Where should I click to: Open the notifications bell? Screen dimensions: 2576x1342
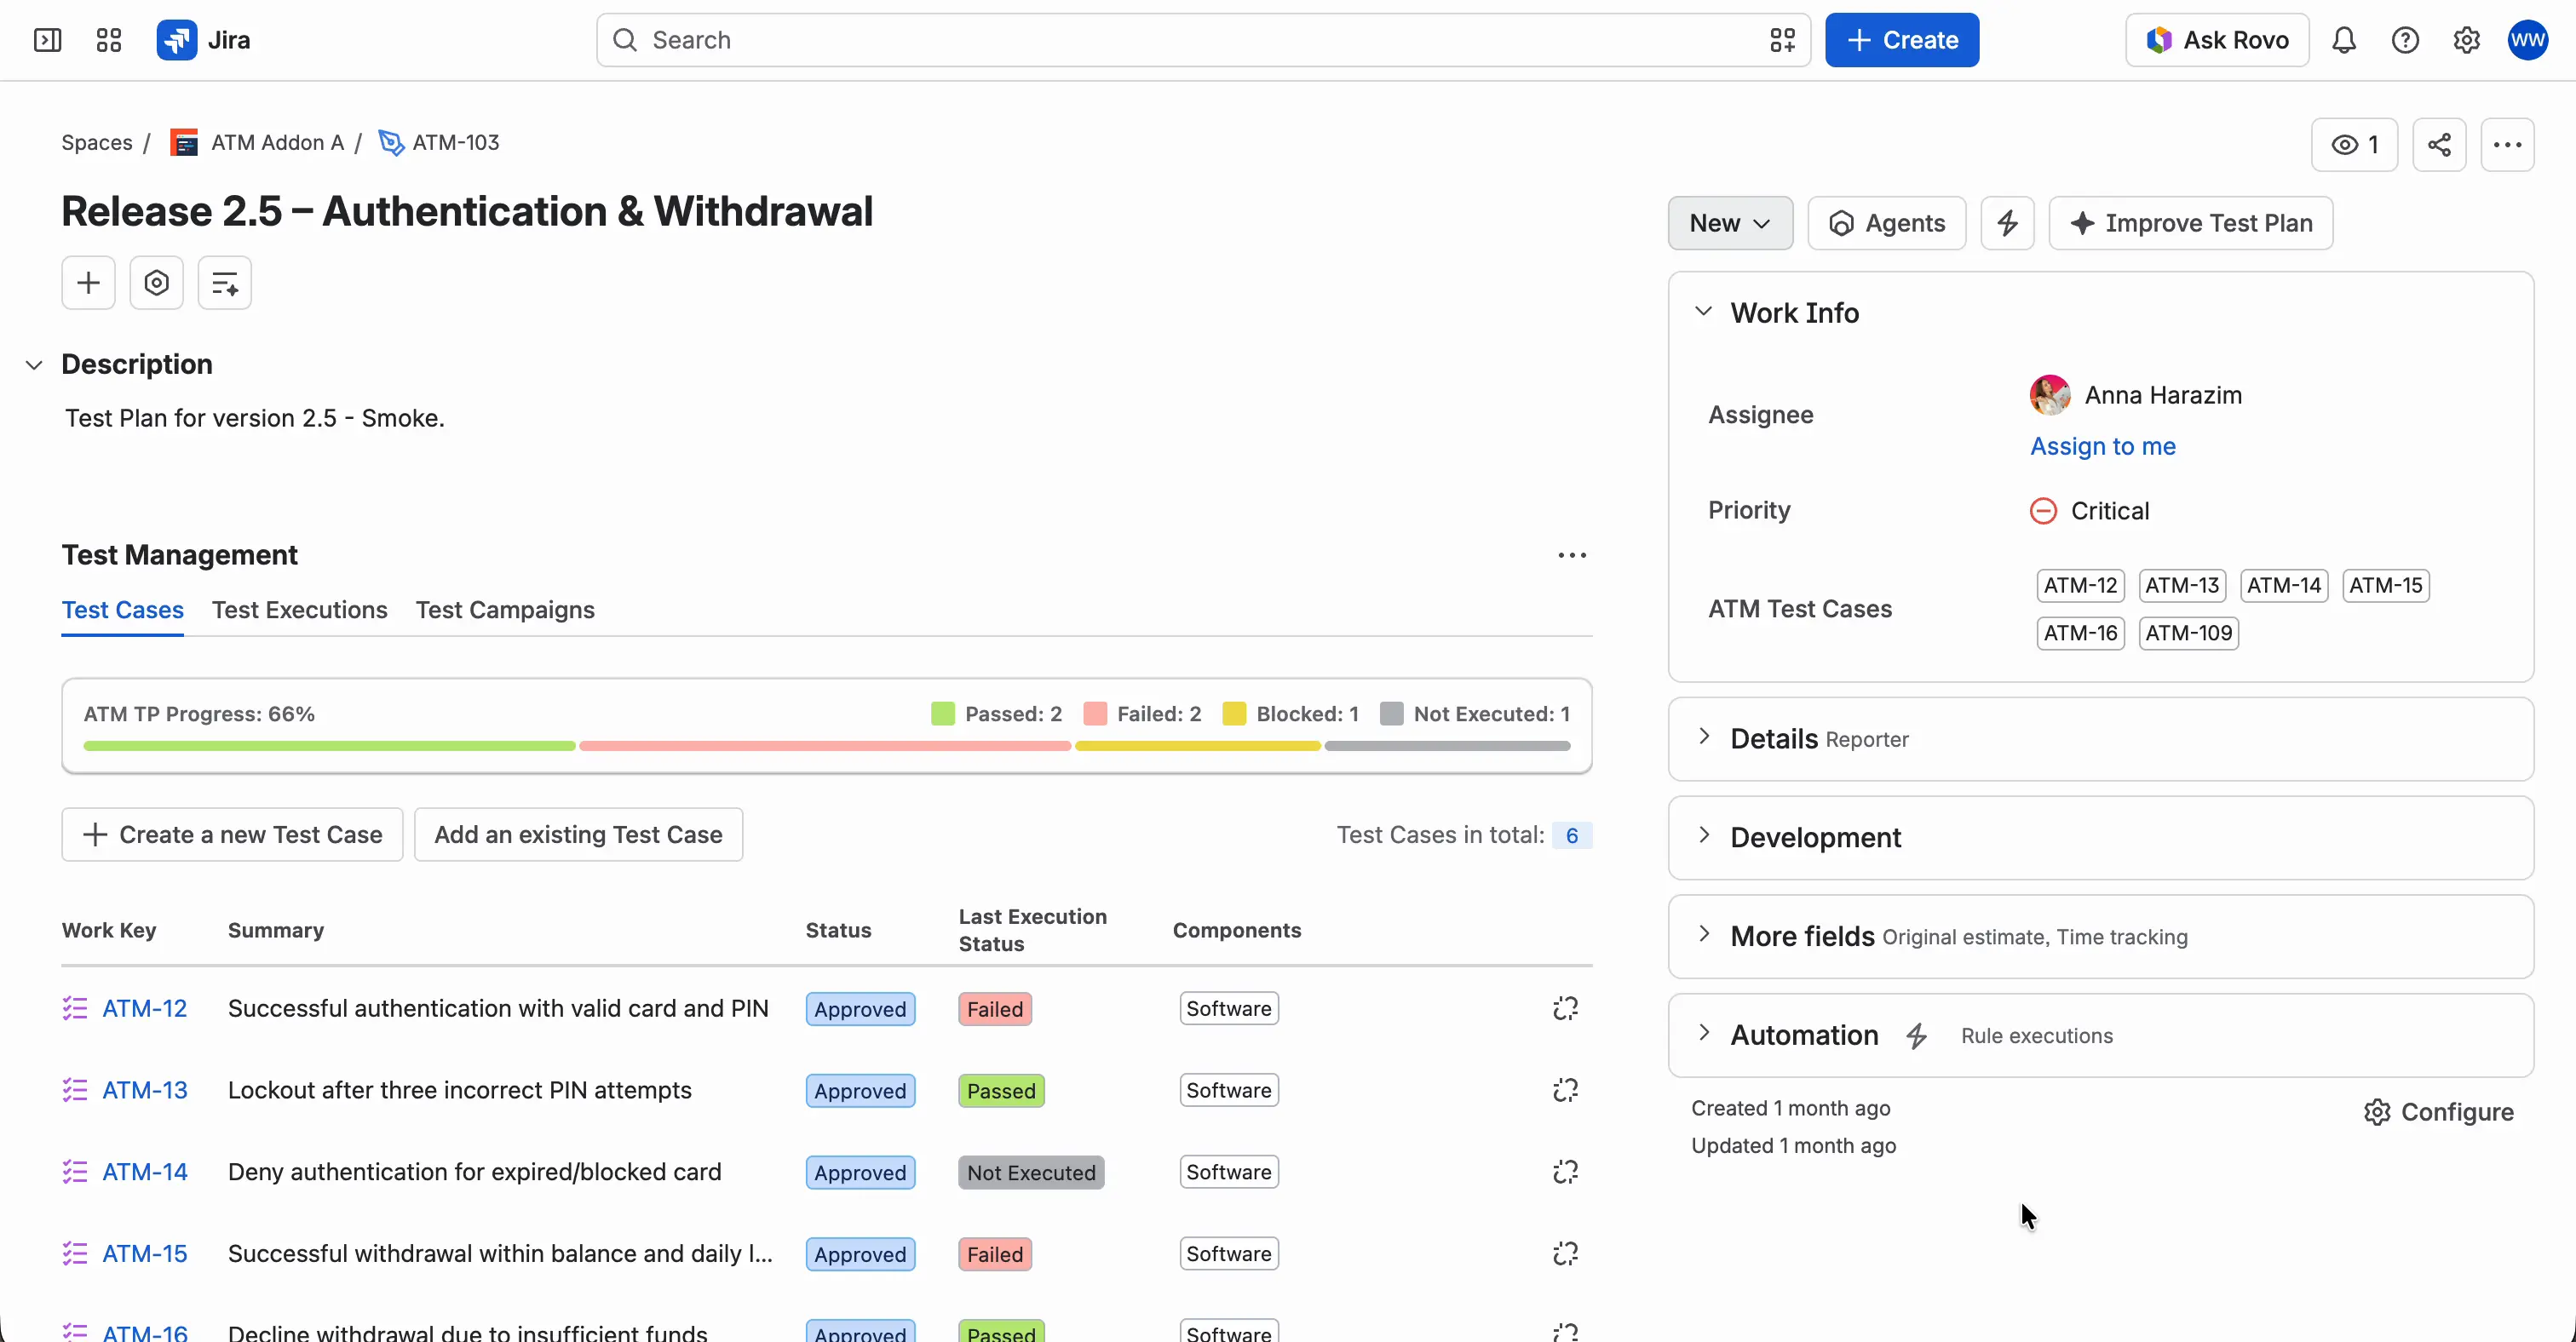click(x=2344, y=40)
